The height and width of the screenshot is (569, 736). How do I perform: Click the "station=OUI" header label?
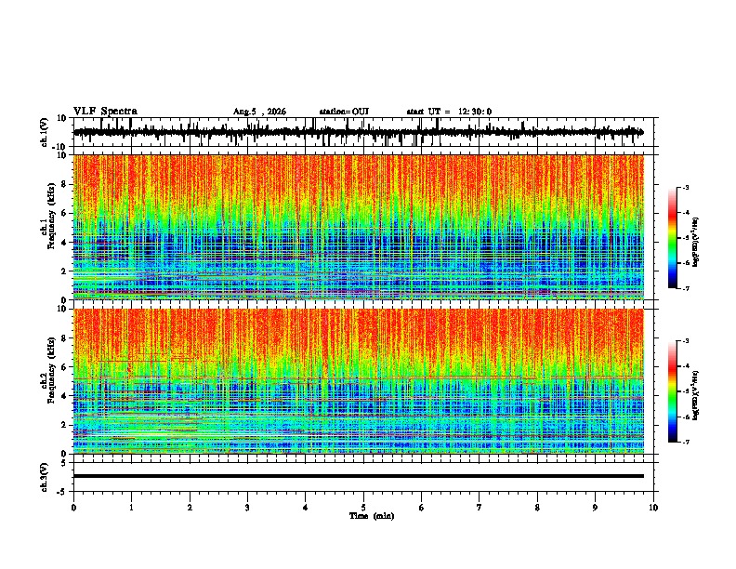(344, 112)
